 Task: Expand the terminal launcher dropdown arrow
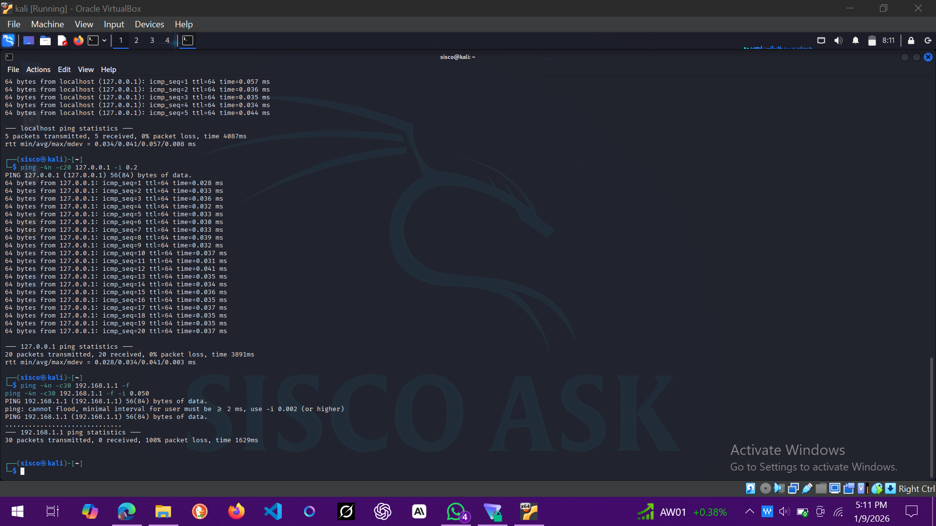pos(104,40)
